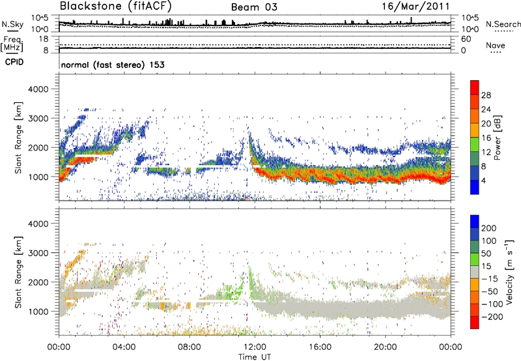Click the red segment of the Power color bar
This screenshot has width=521, height=361.
475,88
